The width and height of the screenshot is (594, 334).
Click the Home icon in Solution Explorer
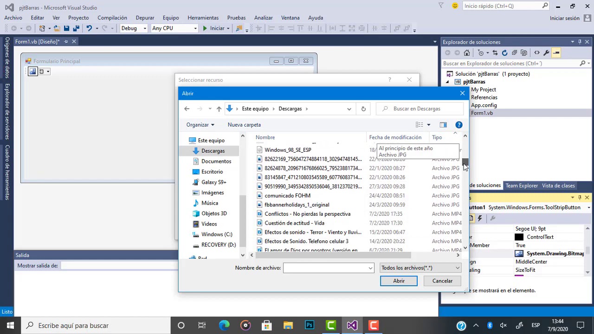pyautogui.click(x=467, y=53)
